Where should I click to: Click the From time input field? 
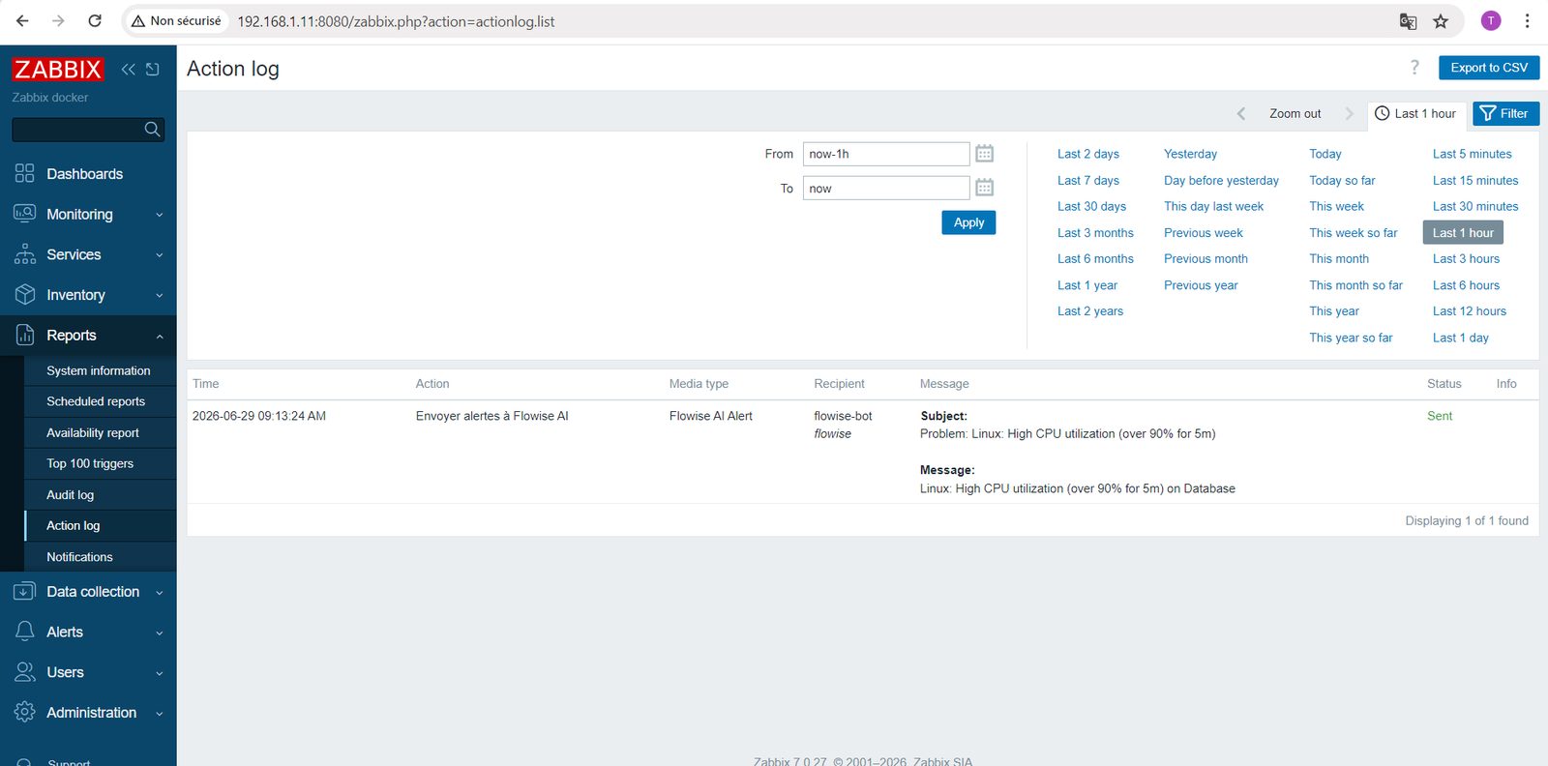tap(886, 154)
